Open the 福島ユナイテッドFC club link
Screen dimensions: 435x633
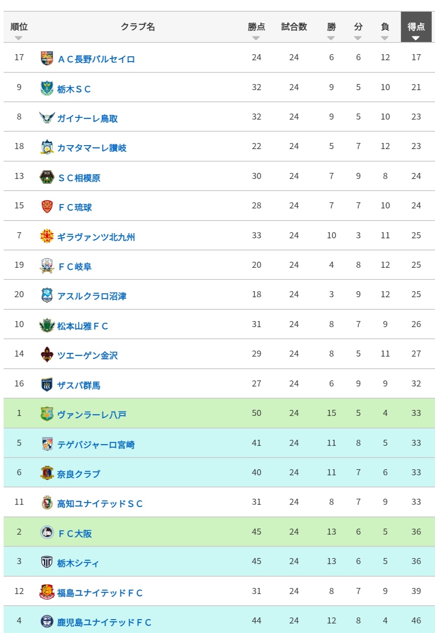[100, 593]
